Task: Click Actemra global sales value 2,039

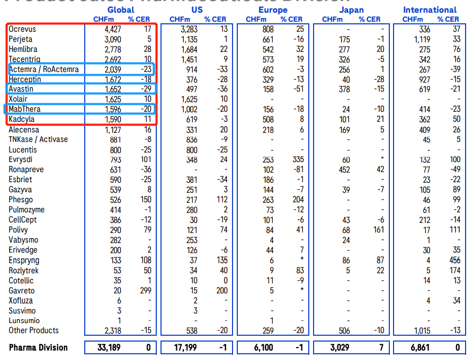Action: coord(112,70)
